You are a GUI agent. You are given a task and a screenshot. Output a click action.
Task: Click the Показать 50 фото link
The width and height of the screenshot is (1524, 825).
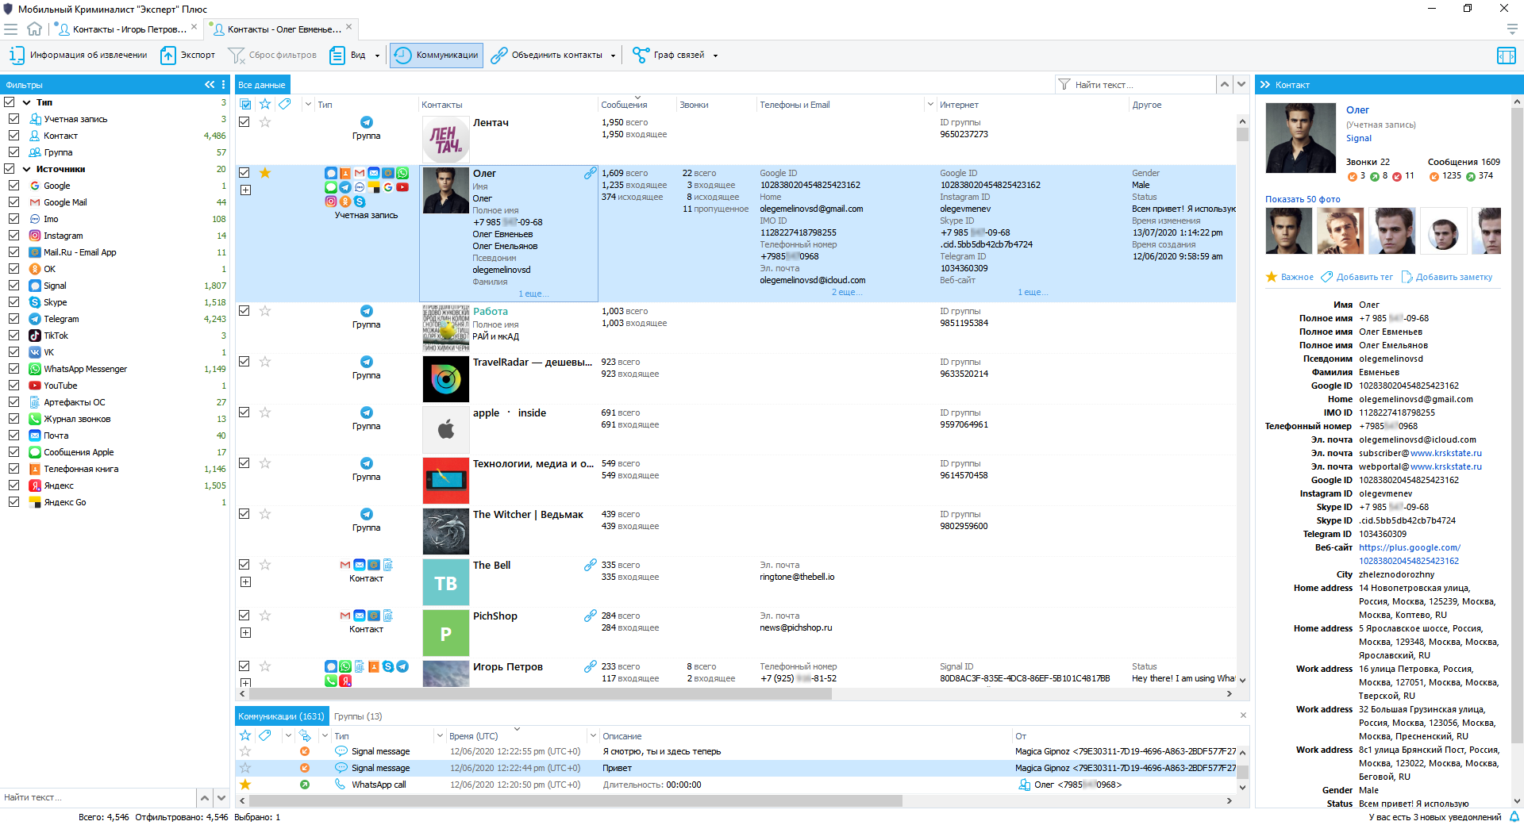tap(1303, 199)
